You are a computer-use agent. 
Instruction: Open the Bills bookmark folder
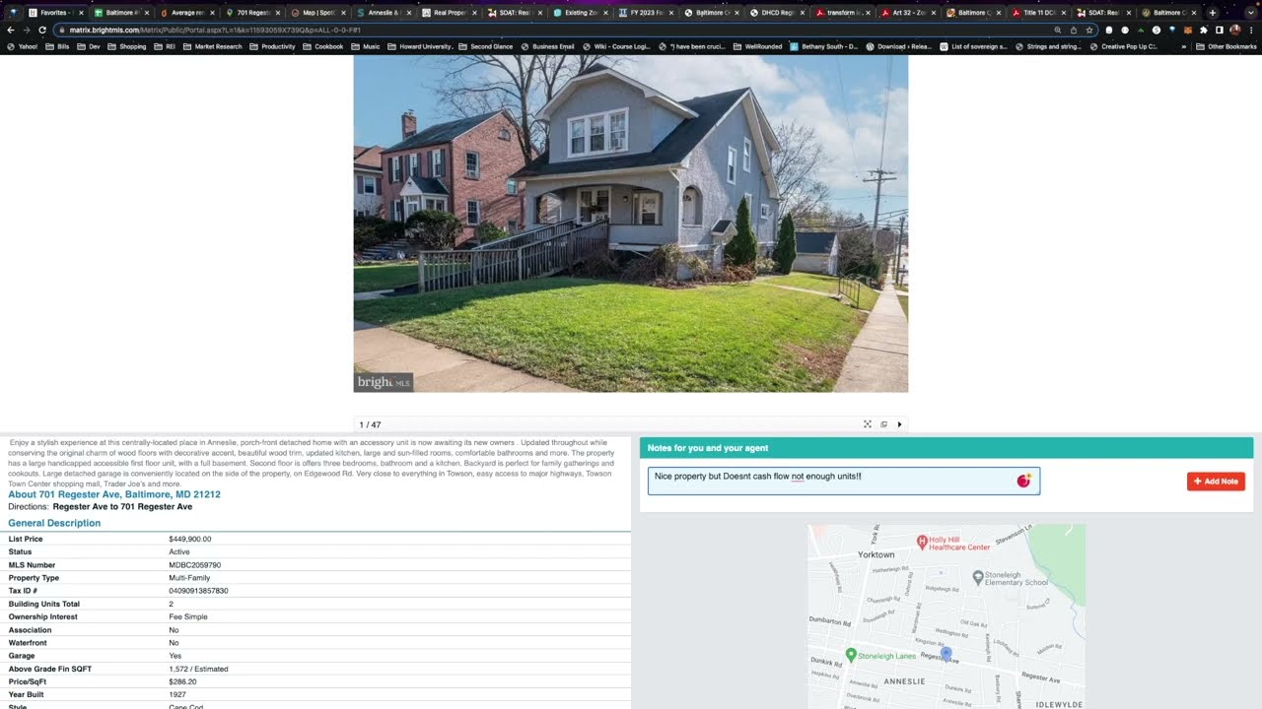[x=57, y=46]
